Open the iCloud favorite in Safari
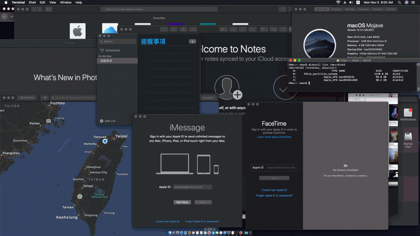 (x=110, y=29)
